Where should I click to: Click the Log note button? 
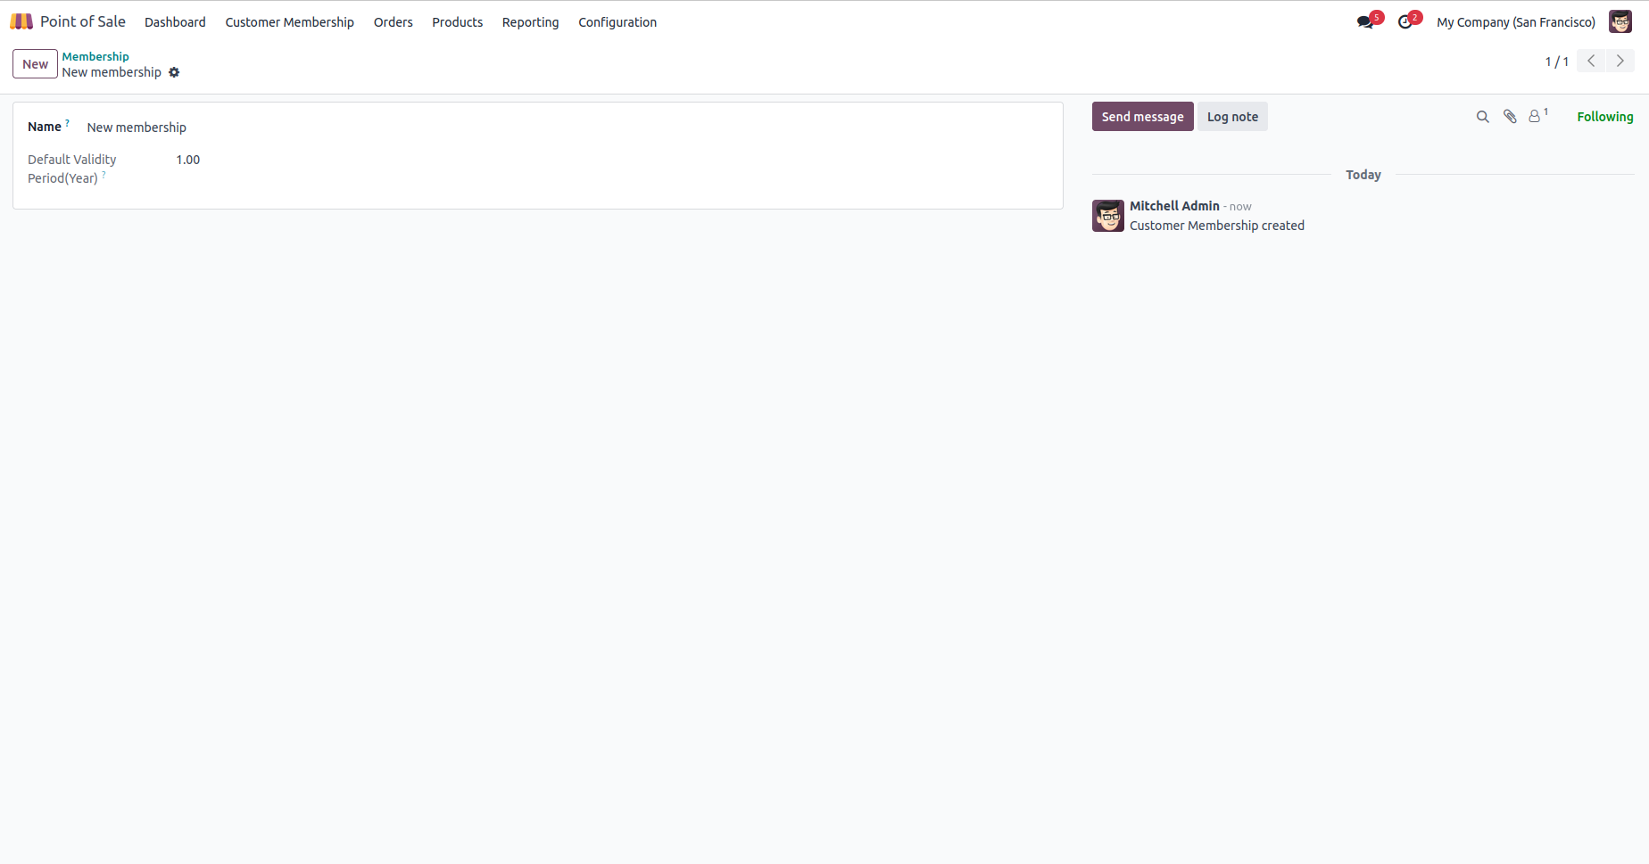[x=1232, y=117]
